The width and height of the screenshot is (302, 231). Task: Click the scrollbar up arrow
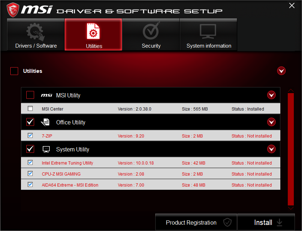(291, 90)
